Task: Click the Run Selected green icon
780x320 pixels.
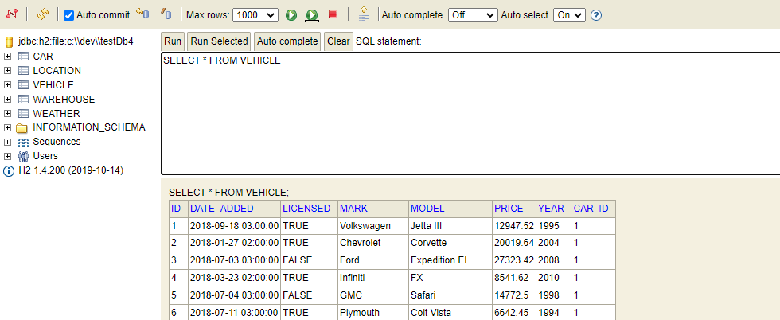Action: coord(312,15)
